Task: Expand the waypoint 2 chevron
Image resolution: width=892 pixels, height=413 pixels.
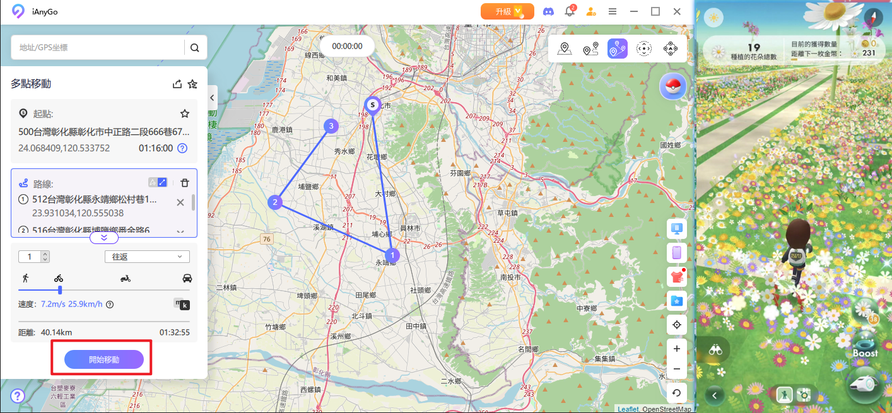Action: tap(180, 231)
